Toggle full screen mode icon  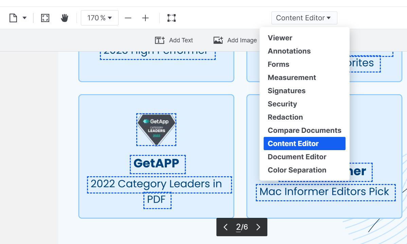(45, 18)
